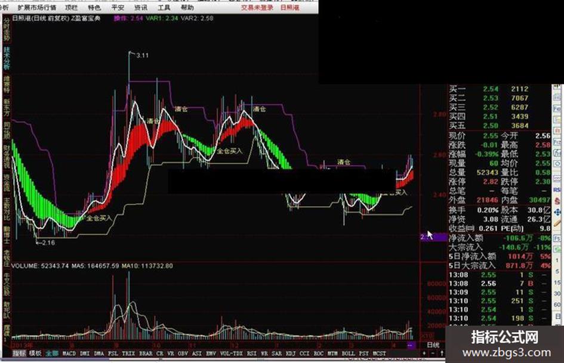Click the Fs icon in the right toolbar

557,238
